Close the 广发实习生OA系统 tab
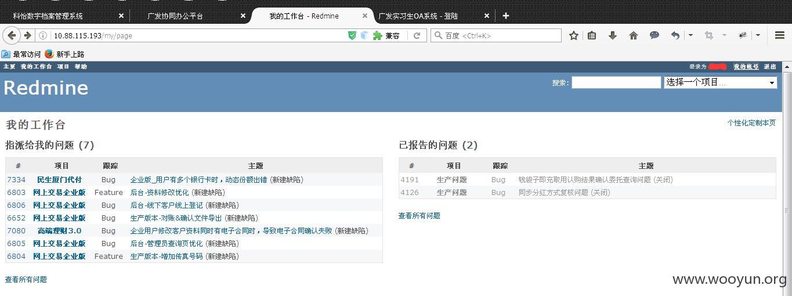Viewport: 792px width, 296px height. point(486,16)
